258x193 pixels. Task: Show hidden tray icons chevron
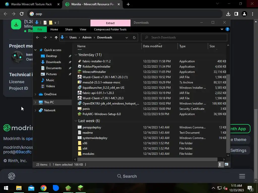213,188
